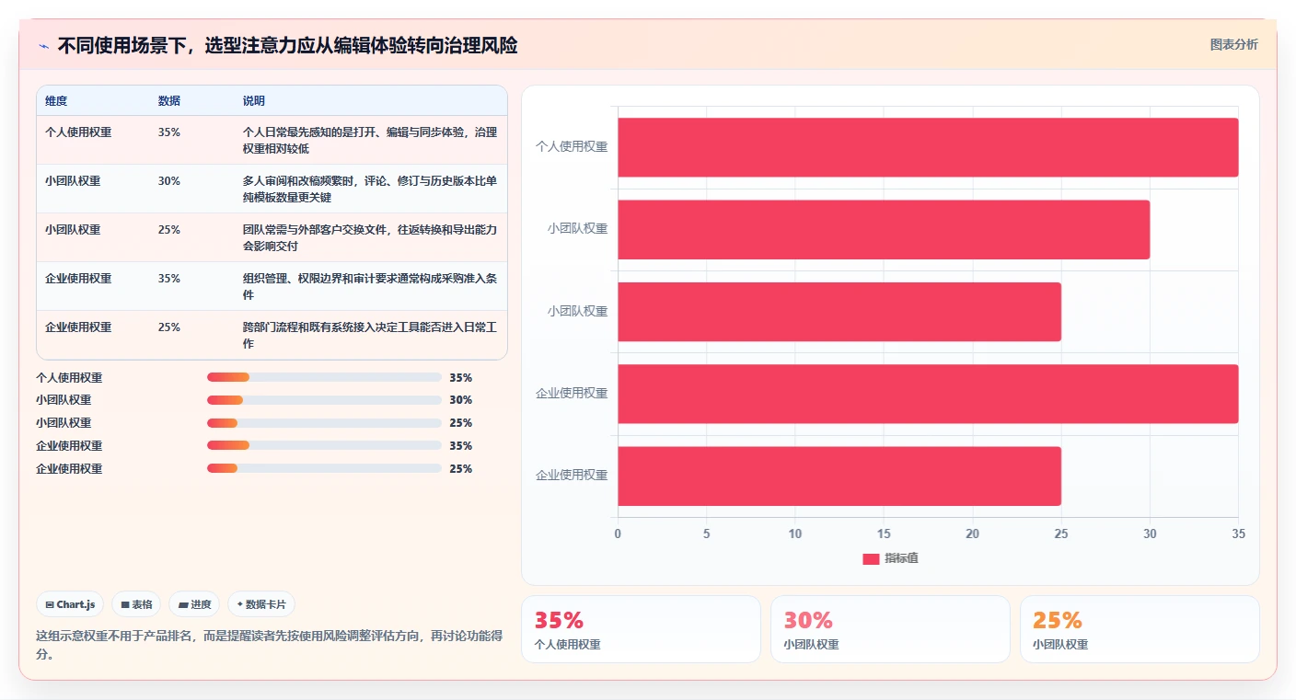Click the 企业使用权重 chart bar reaching 35
Screen dimensions: 1296x700
[928, 394]
